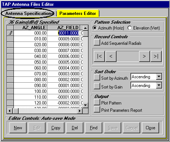This screenshot has height=142, width=170.
Task: Click grid vertical scrollbar up arrow
Action: click(86, 28)
